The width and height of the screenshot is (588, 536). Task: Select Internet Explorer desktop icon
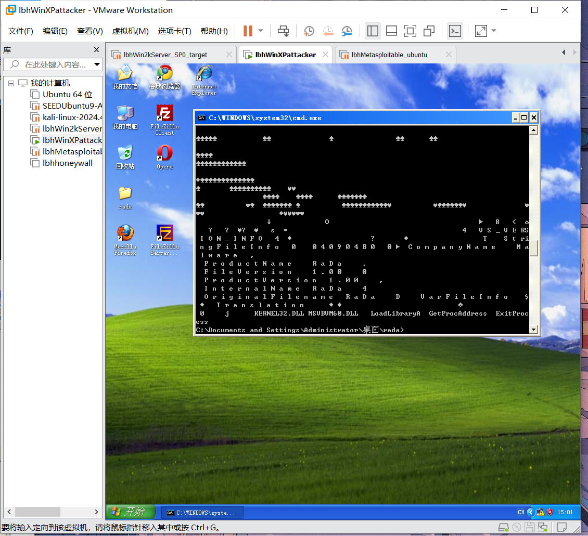point(204,80)
